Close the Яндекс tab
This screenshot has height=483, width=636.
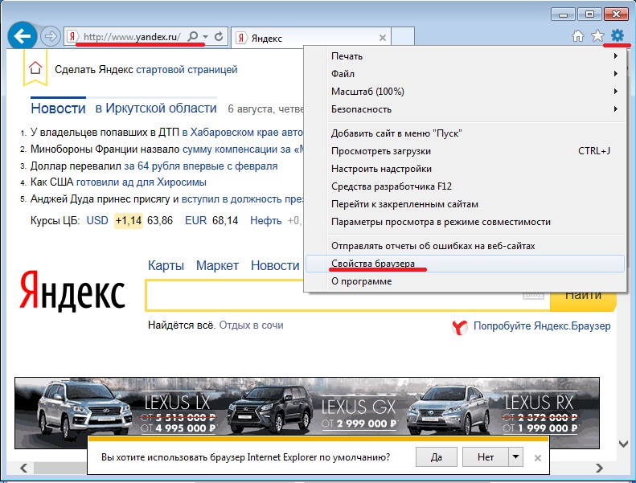click(x=383, y=38)
